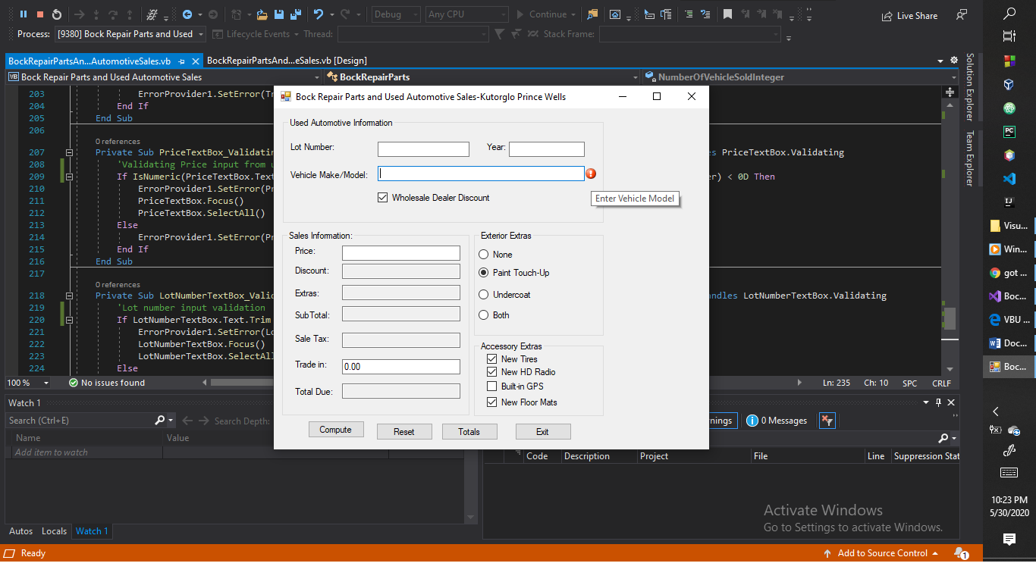This screenshot has width=1036, height=582.
Task: Click the Compute button
Action: (x=336, y=430)
